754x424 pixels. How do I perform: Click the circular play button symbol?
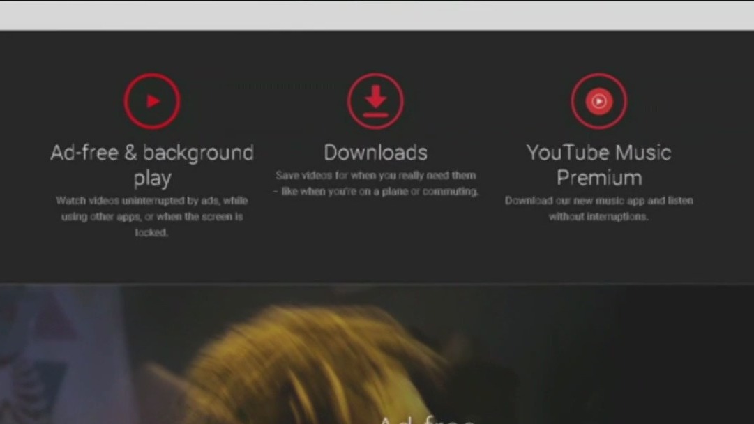tap(152, 100)
